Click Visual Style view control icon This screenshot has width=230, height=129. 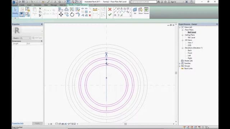pyautogui.click(x=60, y=124)
